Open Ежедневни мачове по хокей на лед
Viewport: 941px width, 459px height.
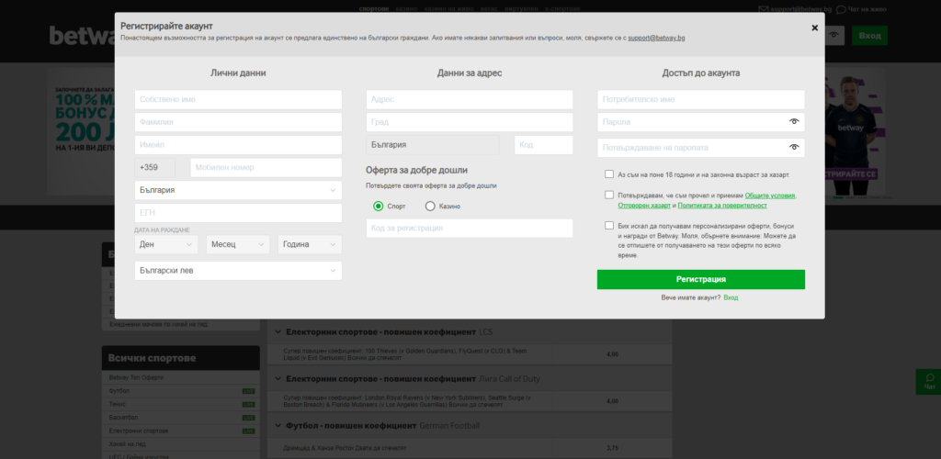tap(158, 324)
